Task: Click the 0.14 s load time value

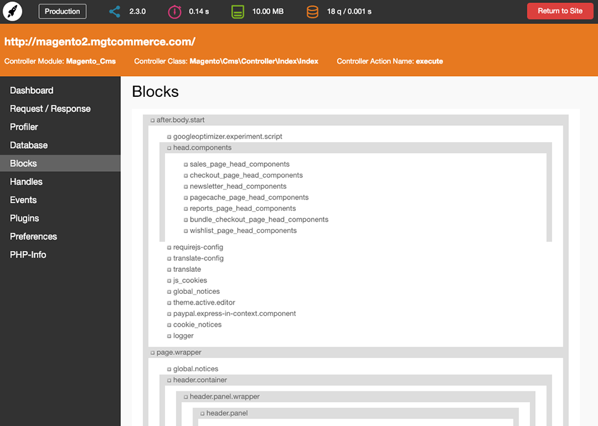Action: (x=199, y=11)
